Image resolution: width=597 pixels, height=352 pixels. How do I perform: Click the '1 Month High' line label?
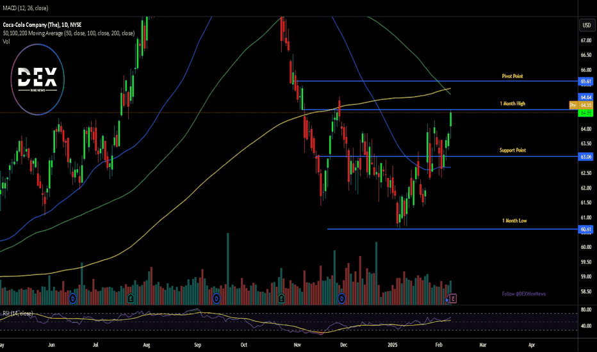(x=512, y=104)
